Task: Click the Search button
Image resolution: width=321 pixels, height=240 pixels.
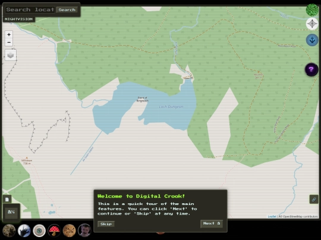Action: point(67,9)
